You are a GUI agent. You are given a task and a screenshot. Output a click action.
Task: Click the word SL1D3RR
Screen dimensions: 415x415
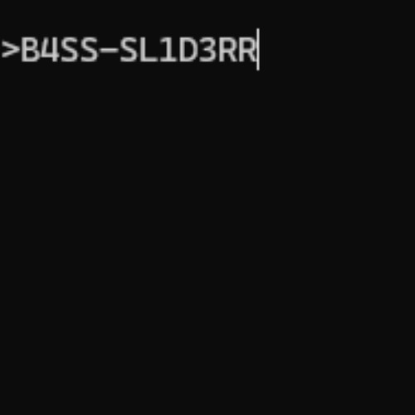pos(188,50)
